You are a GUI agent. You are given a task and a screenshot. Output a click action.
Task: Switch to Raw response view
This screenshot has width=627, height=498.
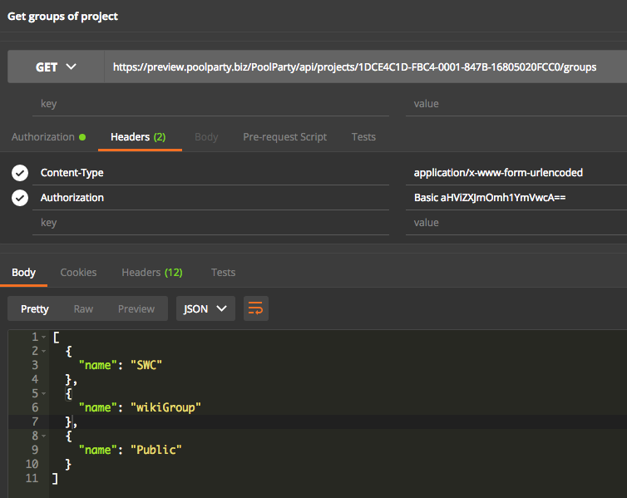[x=83, y=308]
